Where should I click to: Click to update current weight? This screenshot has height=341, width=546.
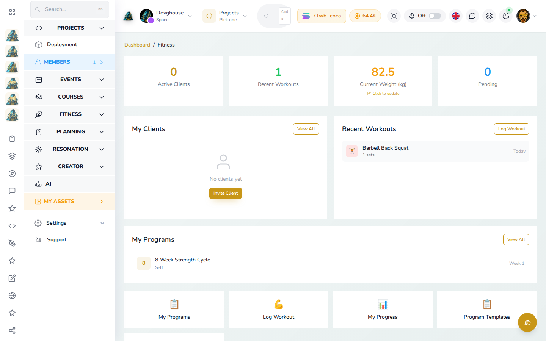coord(383,94)
